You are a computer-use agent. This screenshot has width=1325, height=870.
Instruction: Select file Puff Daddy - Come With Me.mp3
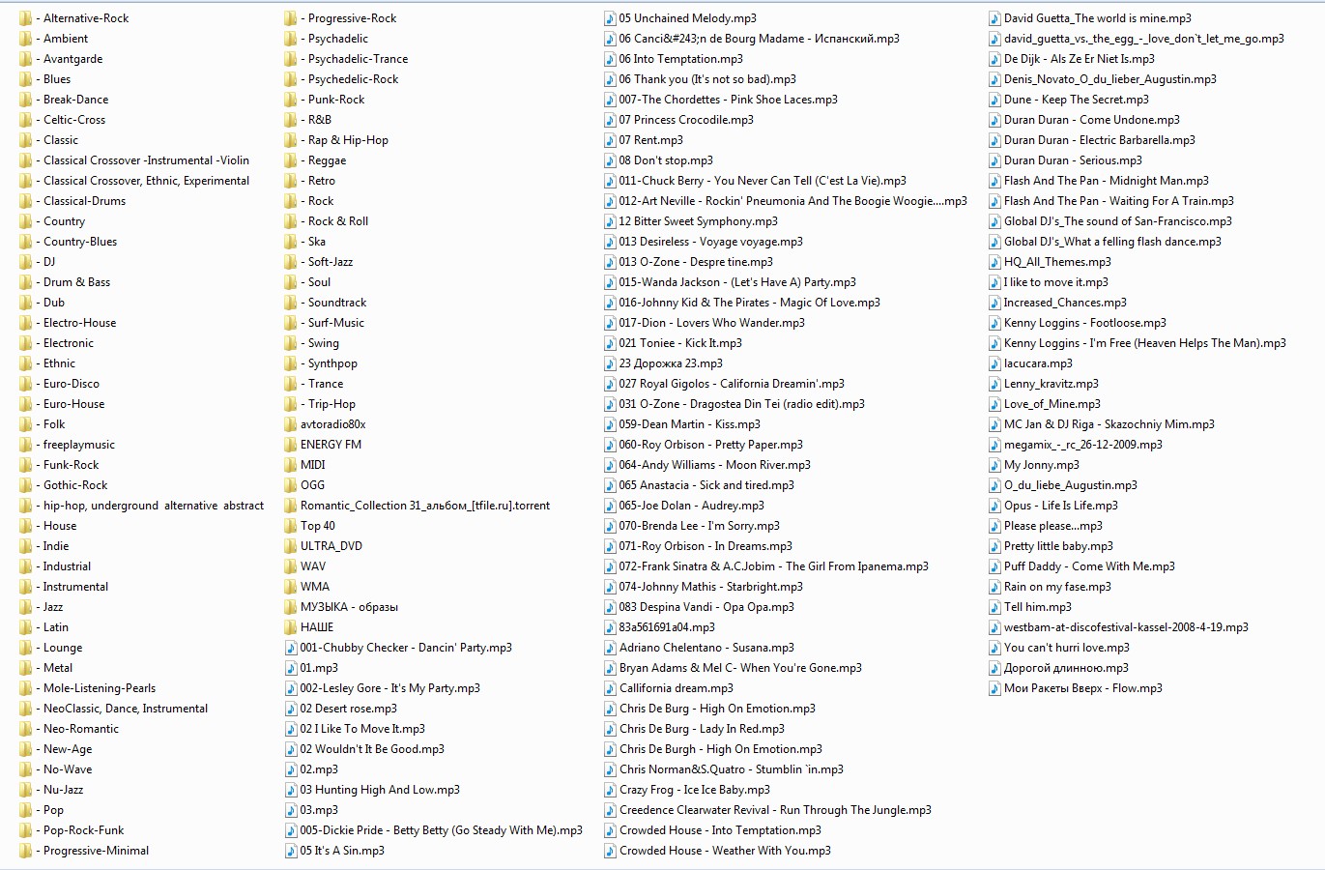(x=1090, y=566)
